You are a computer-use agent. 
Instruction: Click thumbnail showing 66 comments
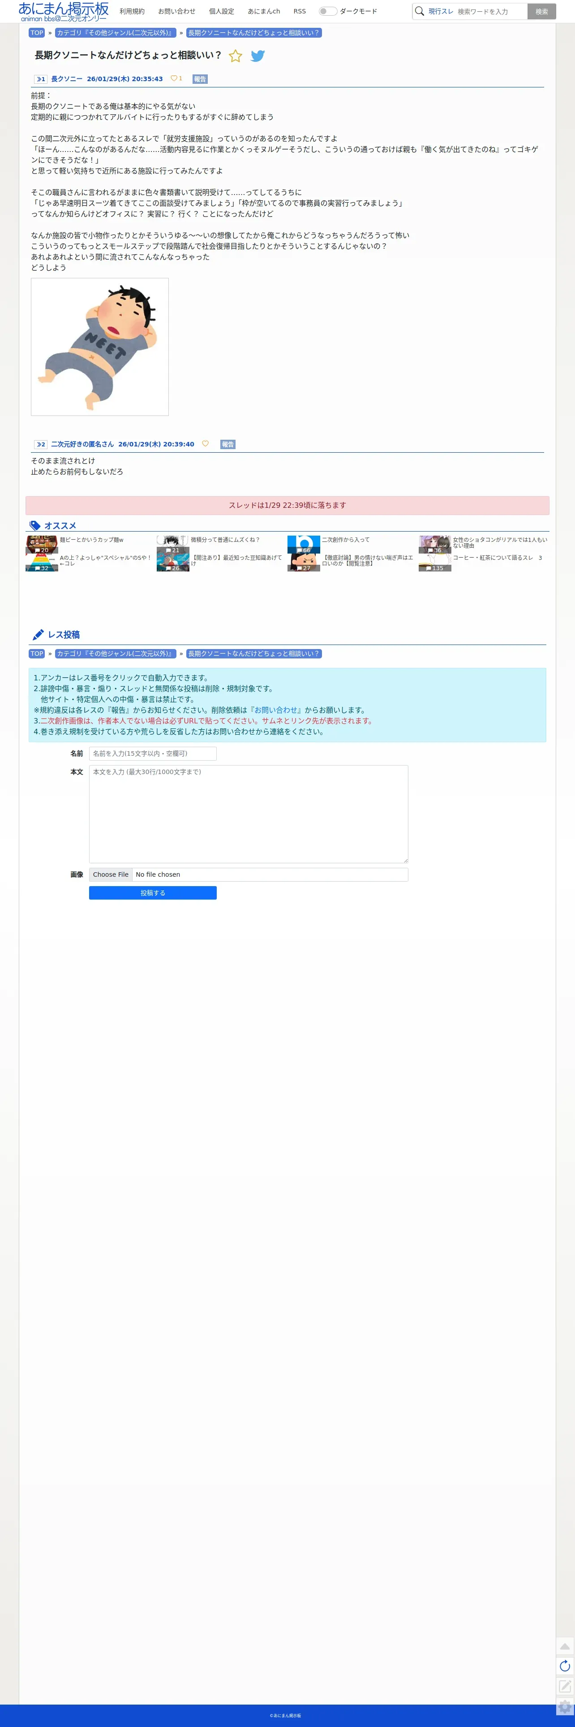304,545
